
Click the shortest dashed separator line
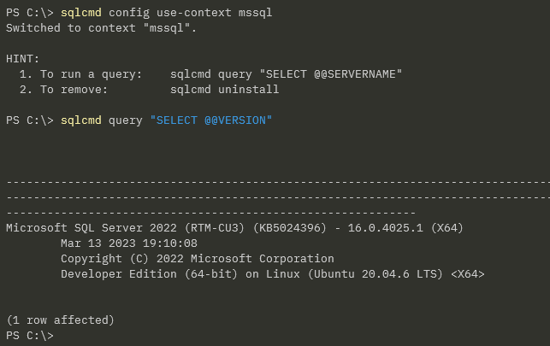click(210, 212)
